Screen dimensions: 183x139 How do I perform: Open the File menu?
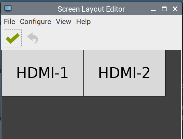[x=10, y=22]
